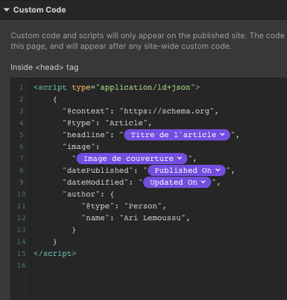
Task: Place cursor on empty line 16
Action: [158, 266]
